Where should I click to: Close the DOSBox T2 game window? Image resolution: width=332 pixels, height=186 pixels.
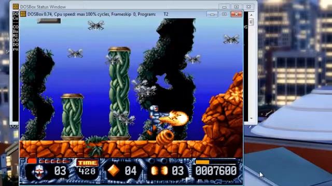[x=237, y=14]
